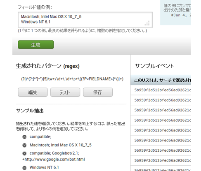Click the '+http://www.google.com/bot.html' text
201x171 pixels.
click(x=54, y=159)
